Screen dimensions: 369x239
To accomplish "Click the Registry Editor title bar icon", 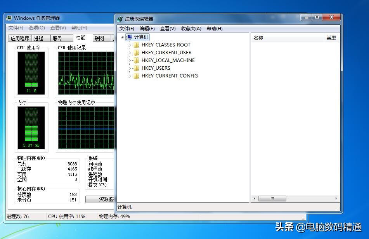I will click(x=120, y=19).
